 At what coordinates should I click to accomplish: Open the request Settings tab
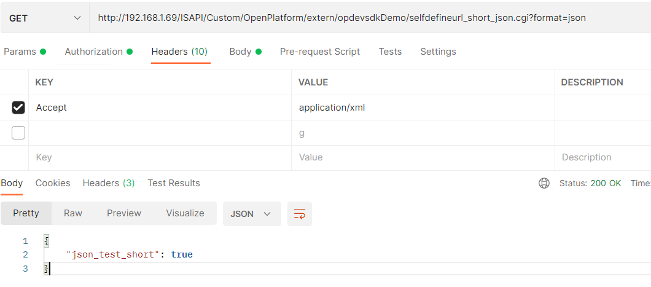438,52
